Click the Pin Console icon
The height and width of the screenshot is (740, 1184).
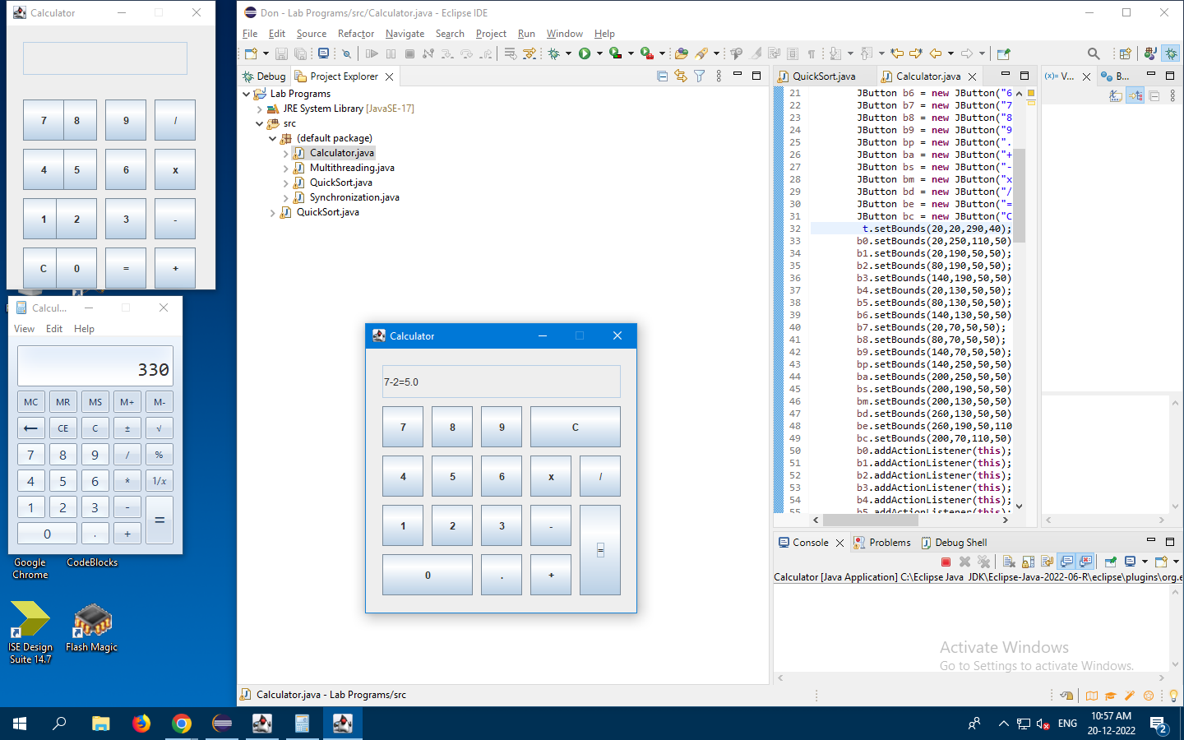point(1111,562)
